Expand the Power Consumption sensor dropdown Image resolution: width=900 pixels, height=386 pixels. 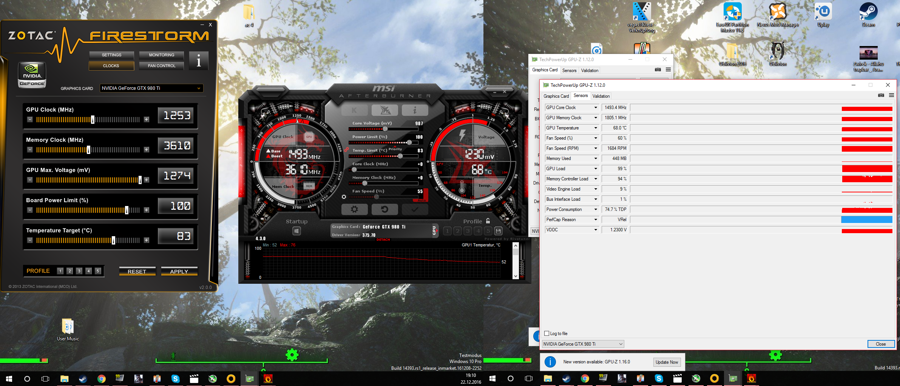tap(596, 209)
